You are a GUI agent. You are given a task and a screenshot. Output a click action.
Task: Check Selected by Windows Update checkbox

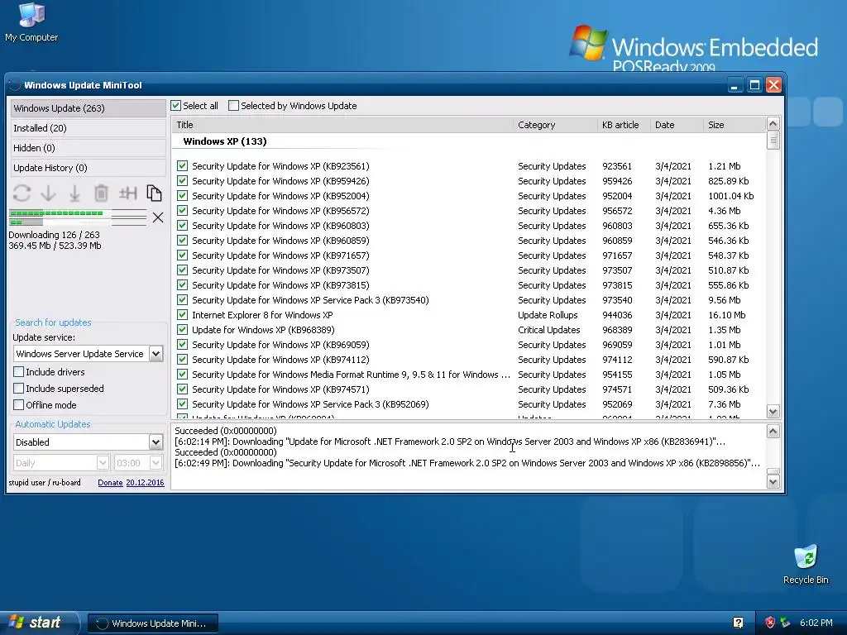pos(233,106)
